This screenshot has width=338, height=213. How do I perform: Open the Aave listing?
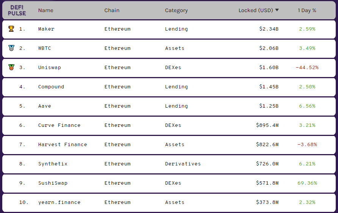pyautogui.click(x=45, y=106)
